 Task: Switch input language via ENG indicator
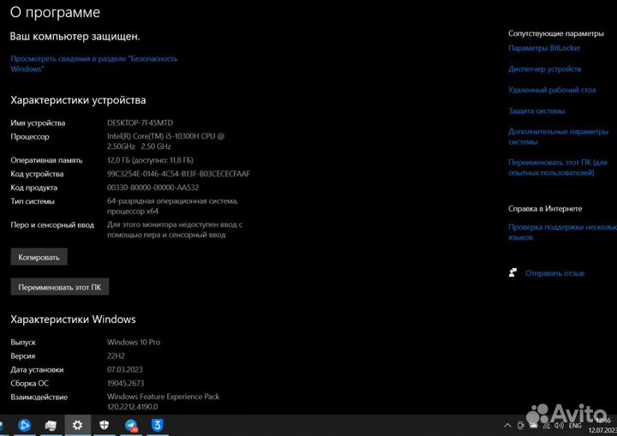click(575, 426)
